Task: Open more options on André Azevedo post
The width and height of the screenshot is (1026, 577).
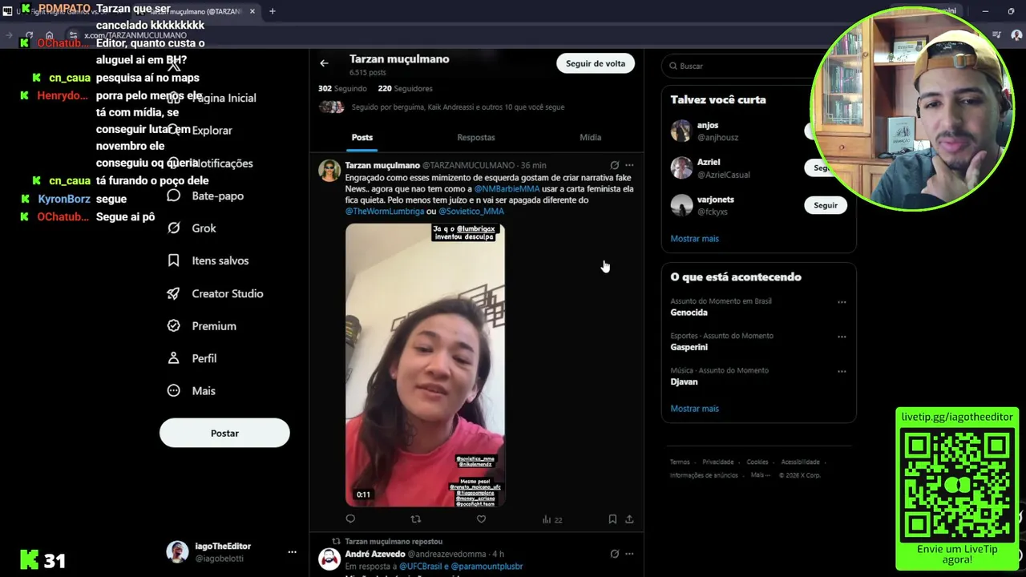Action: click(629, 554)
